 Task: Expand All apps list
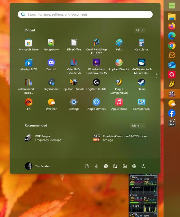coord(140,30)
